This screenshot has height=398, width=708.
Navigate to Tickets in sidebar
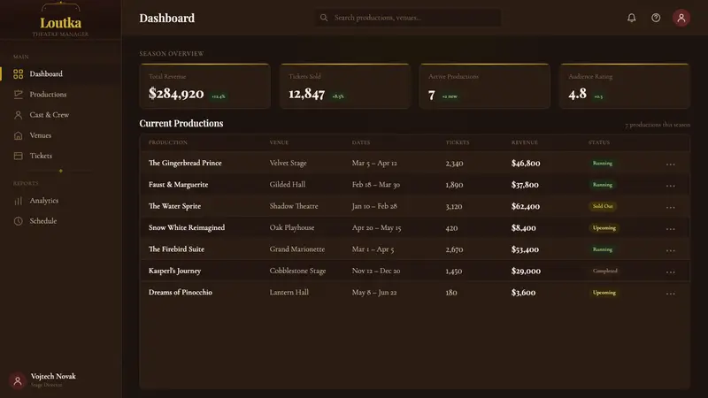pyautogui.click(x=60, y=156)
